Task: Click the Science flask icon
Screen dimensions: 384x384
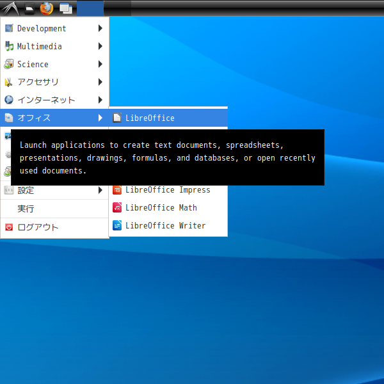Action: (x=9, y=64)
